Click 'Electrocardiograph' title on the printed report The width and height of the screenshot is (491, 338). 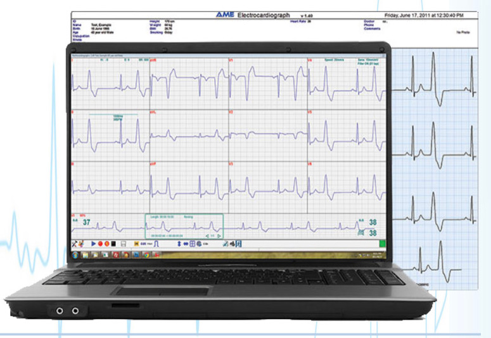coord(264,15)
